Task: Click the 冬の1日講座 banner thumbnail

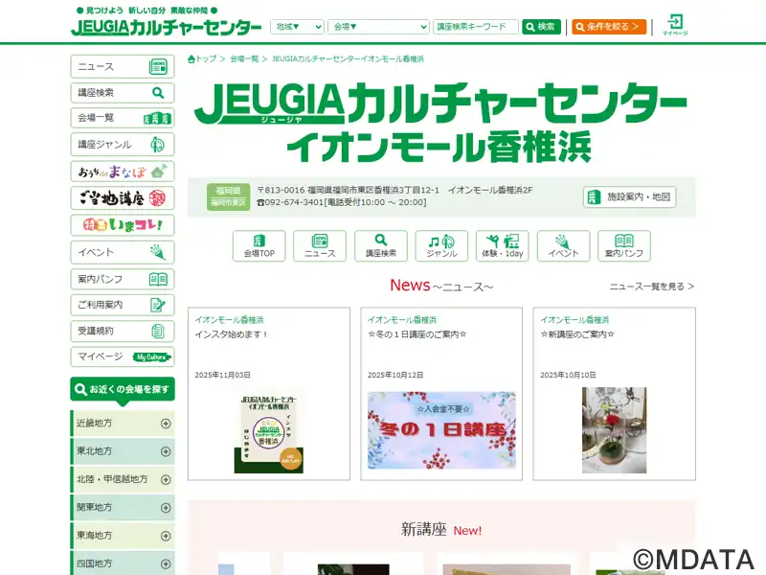Action: click(x=441, y=430)
